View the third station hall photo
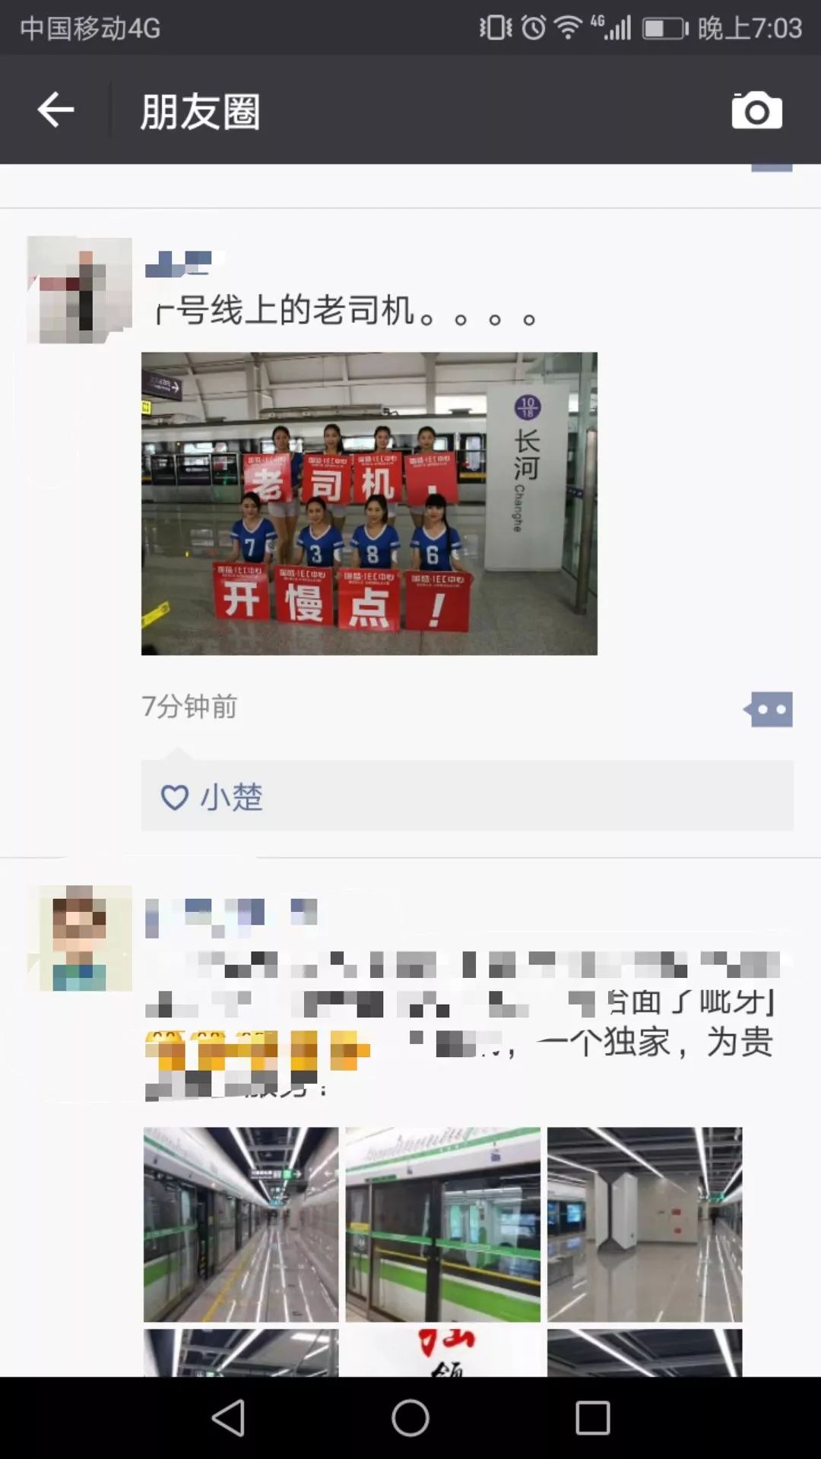 pyautogui.click(x=645, y=1224)
